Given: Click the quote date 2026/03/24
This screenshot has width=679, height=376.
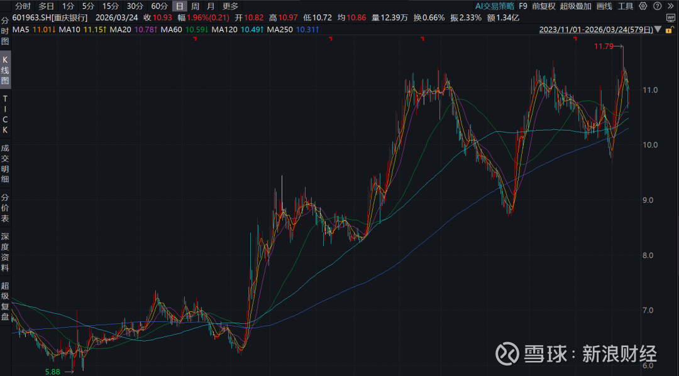Looking at the screenshot, I should (x=116, y=18).
